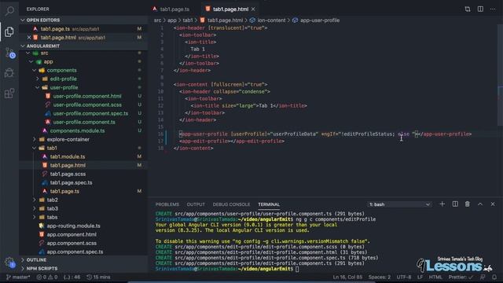
Task: Click the master branch status item
Action: [x=18, y=277]
